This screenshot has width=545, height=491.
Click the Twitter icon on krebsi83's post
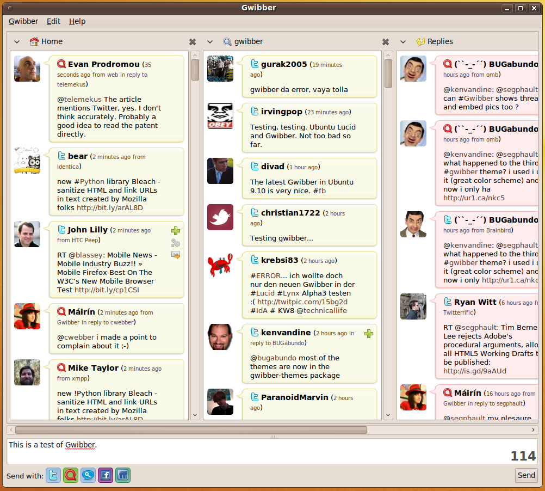pyautogui.click(x=255, y=260)
